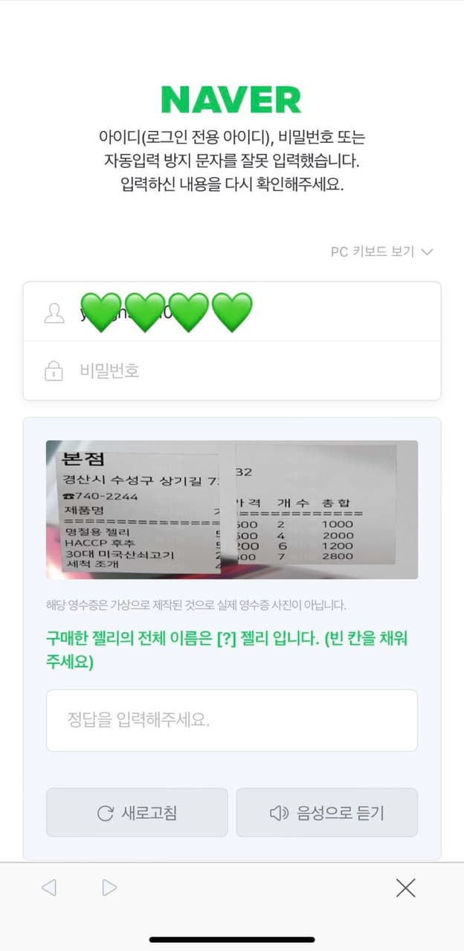The image size is (464, 951).
Task: Go back with the left triangle arrow
Action: tap(49, 887)
